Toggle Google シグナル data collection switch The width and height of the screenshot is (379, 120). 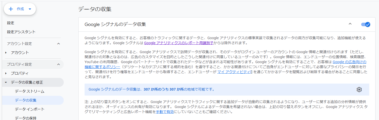click(366, 24)
